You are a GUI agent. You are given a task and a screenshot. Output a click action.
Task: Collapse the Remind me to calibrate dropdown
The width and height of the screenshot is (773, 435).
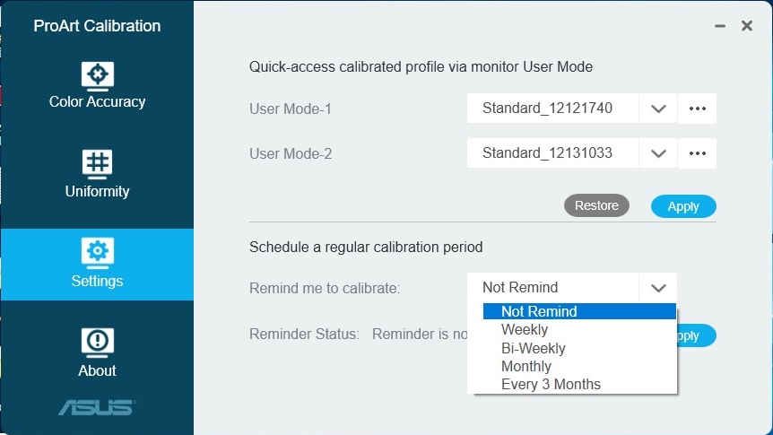[658, 288]
